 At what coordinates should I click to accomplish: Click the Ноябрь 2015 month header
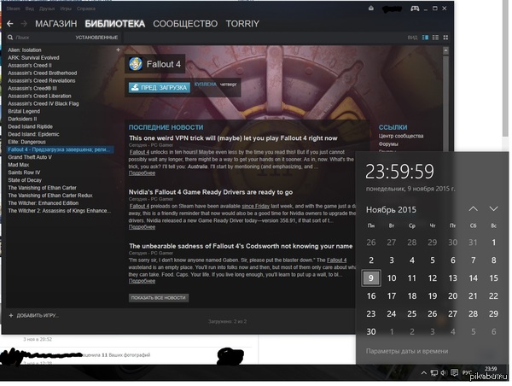(391, 209)
